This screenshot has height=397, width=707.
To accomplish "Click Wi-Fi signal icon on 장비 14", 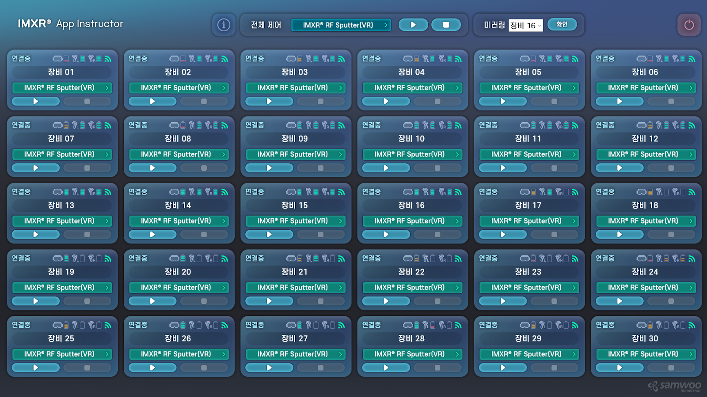I will (x=225, y=192).
